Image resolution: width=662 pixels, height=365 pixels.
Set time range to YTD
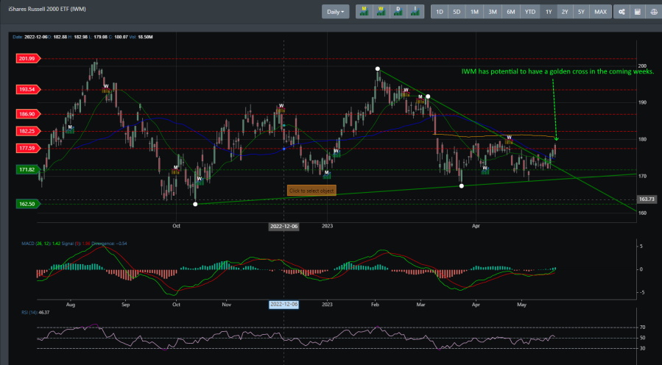pyautogui.click(x=530, y=12)
